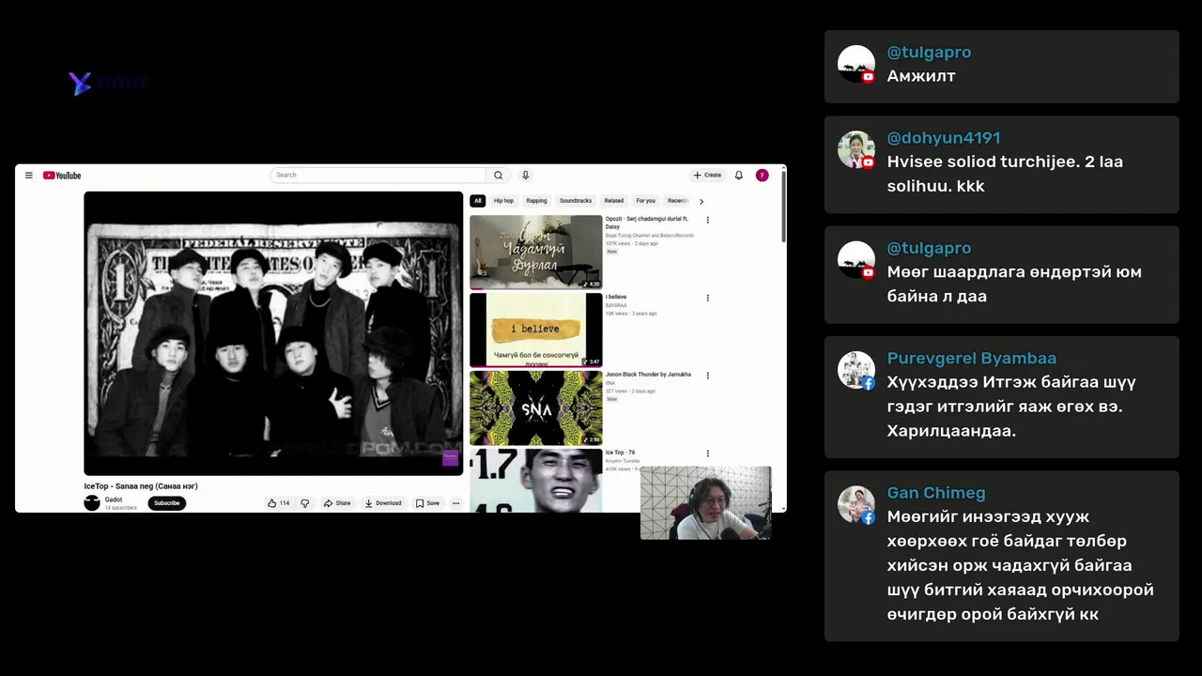
Task: Click Jonon Black Thunder by Jamukha title
Action: (x=648, y=375)
